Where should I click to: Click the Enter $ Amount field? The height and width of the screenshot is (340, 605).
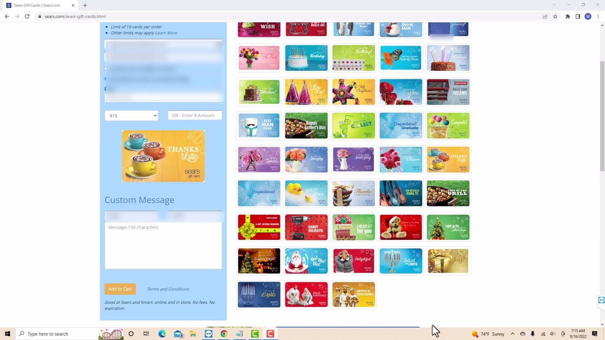195,116
